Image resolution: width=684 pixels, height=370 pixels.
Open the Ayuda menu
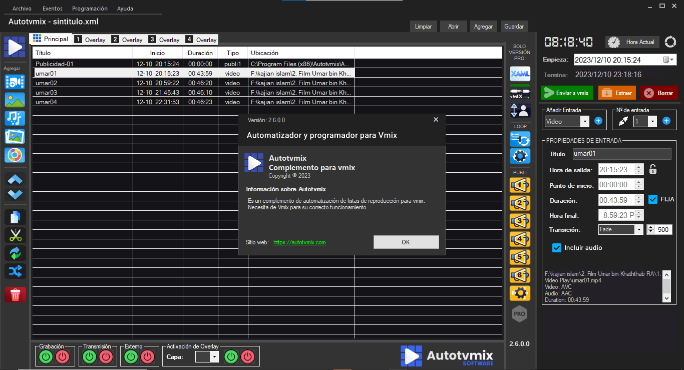(x=125, y=9)
